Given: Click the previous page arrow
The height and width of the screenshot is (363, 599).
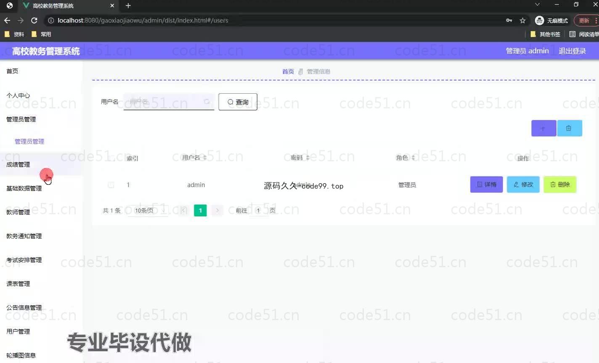Looking at the screenshot, I should [x=183, y=210].
